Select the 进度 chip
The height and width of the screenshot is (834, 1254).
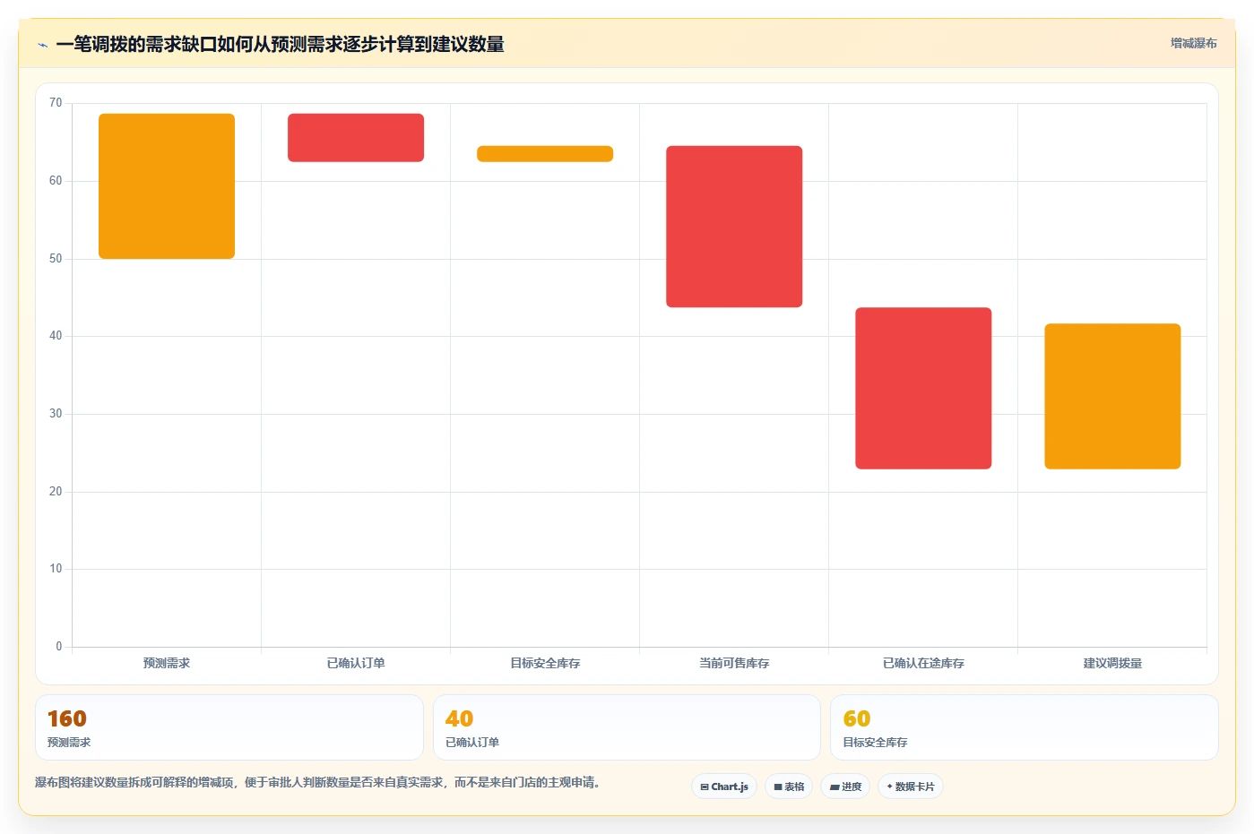tap(845, 787)
